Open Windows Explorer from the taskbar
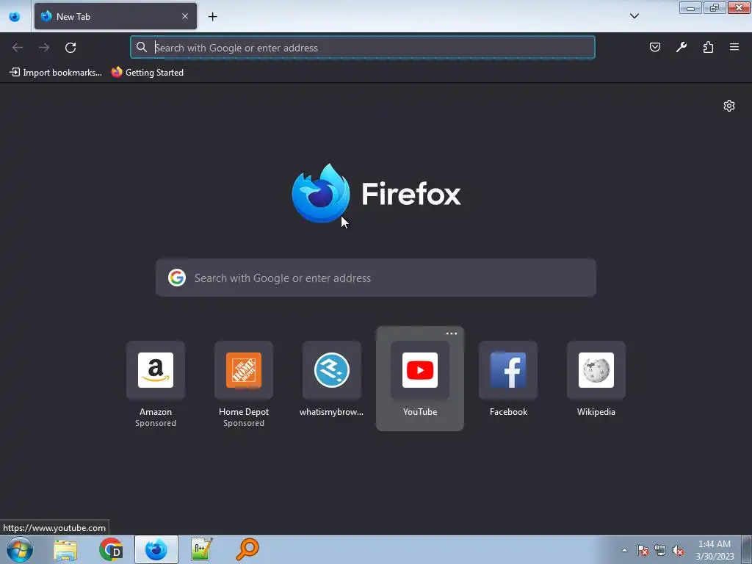Screen dimensions: 752x564 65,549
